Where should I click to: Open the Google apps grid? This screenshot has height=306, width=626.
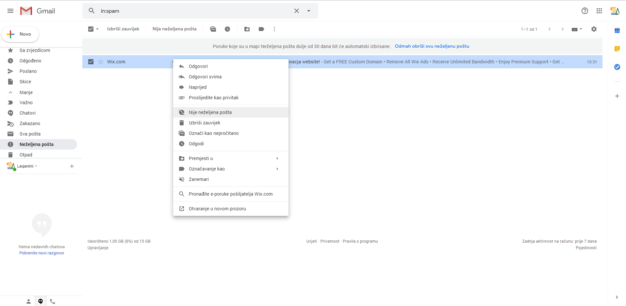click(599, 11)
